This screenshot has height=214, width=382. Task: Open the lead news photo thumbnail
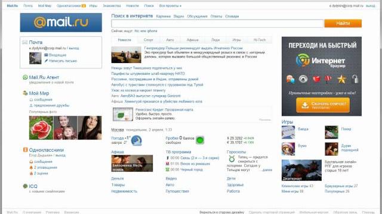tap(126, 55)
